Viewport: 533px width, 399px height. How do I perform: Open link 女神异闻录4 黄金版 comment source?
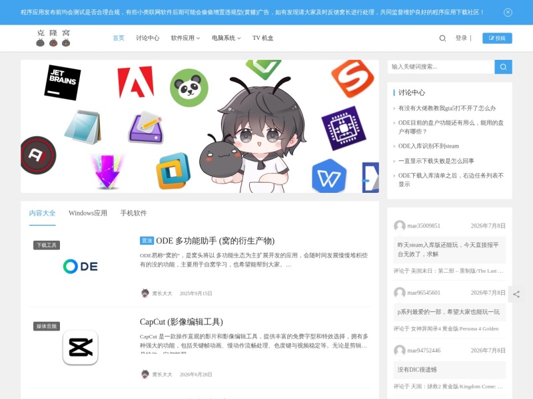454,329
